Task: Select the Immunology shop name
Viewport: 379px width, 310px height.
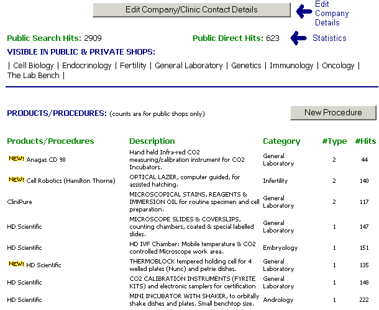Action: (x=291, y=66)
